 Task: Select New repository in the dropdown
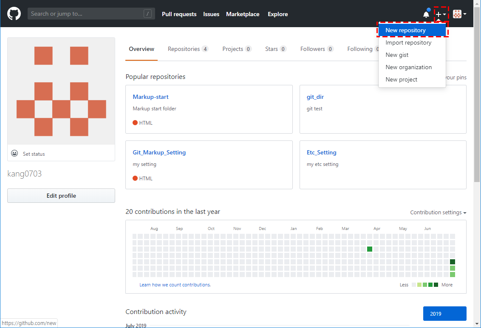(412, 30)
